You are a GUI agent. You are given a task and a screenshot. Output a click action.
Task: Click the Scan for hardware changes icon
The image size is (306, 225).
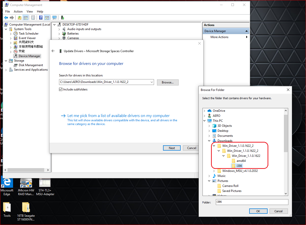[x=54, y=18]
